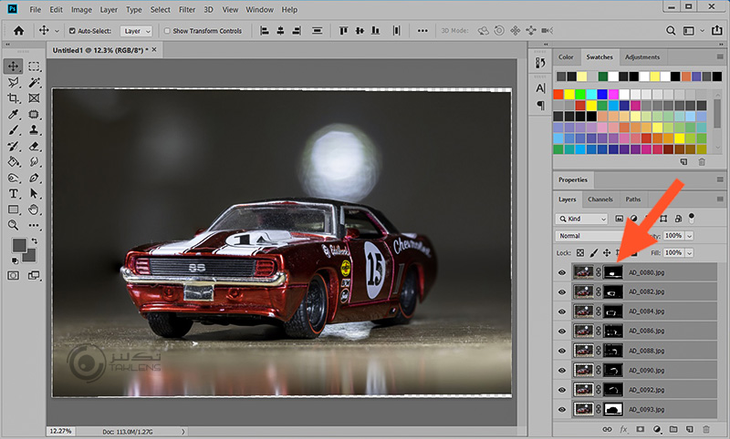Open the Filter menu
Screen dimensions: 730x439
(187, 10)
